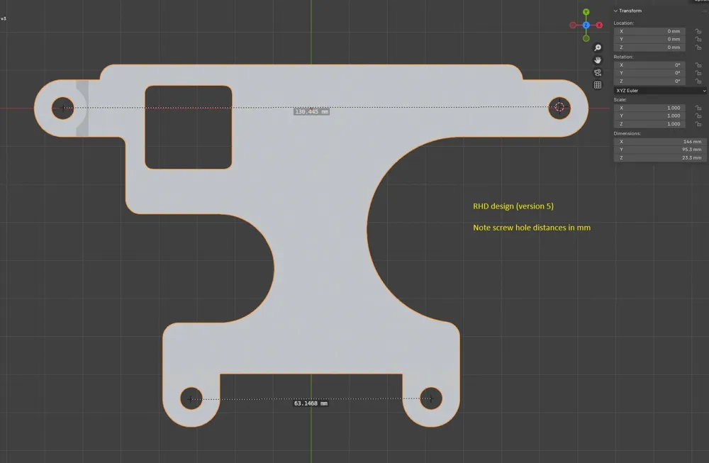Click the Scale Y field
This screenshot has height=463, width=709.
(x=649, y=116)
